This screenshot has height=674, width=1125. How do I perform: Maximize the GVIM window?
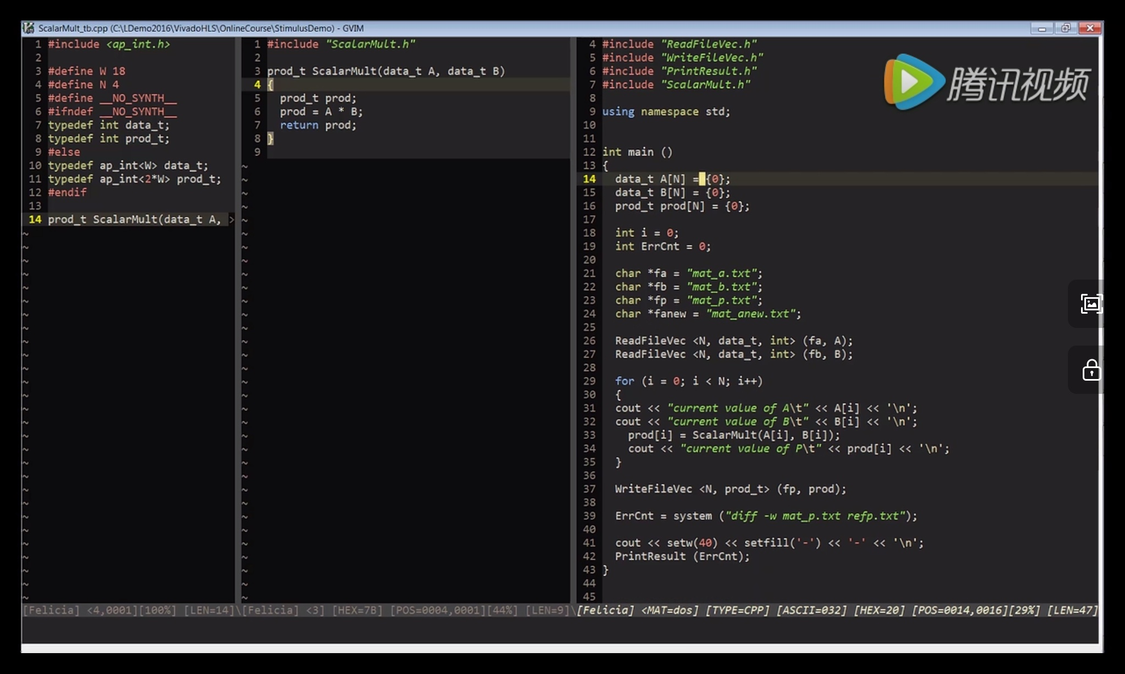[1066, 27]
